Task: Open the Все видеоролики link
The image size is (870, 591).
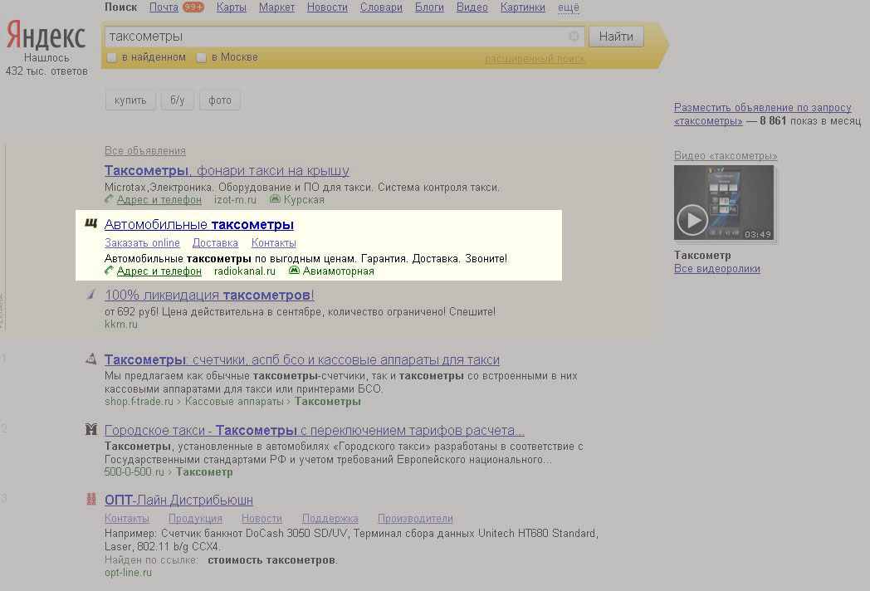Action: click(717, 269)
